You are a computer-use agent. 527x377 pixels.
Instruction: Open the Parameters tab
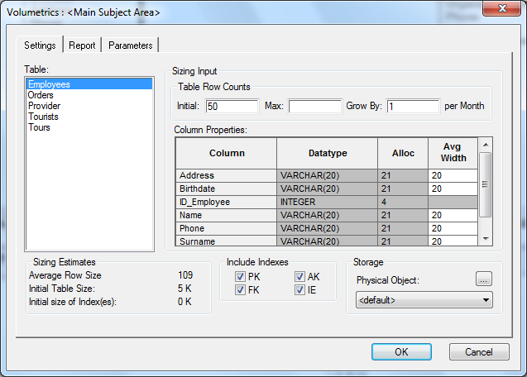[x=131, y=45]
